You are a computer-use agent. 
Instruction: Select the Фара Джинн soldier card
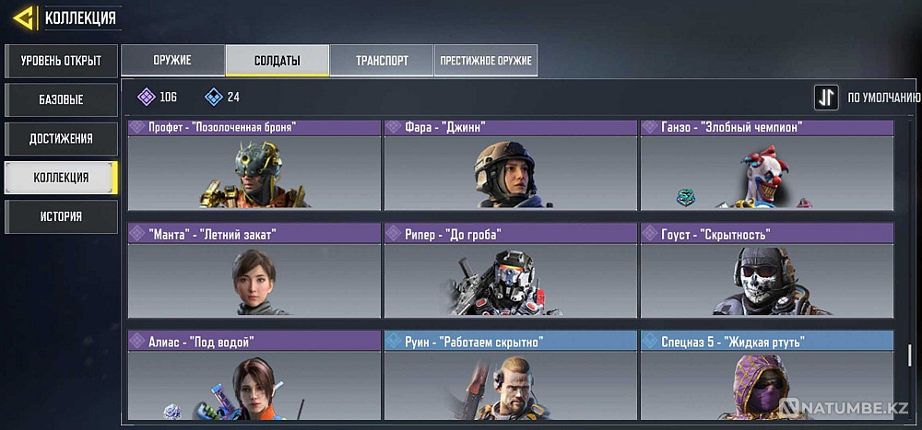click(511, 165)
